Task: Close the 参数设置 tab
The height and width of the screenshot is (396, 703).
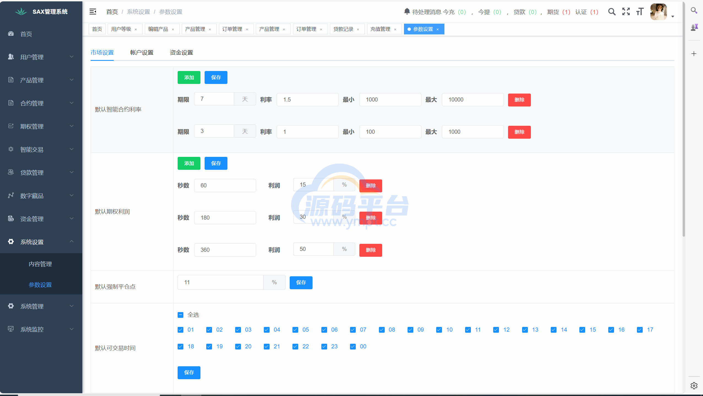Action: coord(438,29)
